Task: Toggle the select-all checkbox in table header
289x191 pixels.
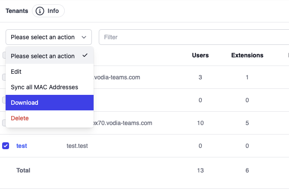Action: point(4,55)
